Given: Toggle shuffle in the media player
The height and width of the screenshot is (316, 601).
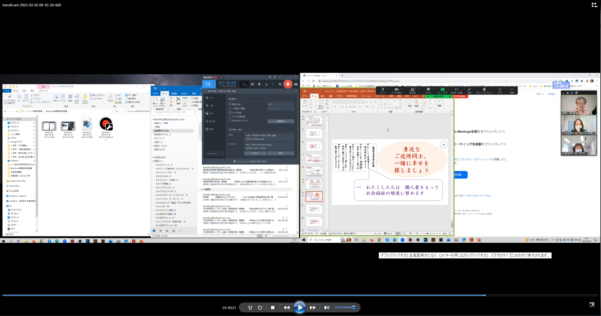Looking at the screenshot, I should (x=250, y=307).
